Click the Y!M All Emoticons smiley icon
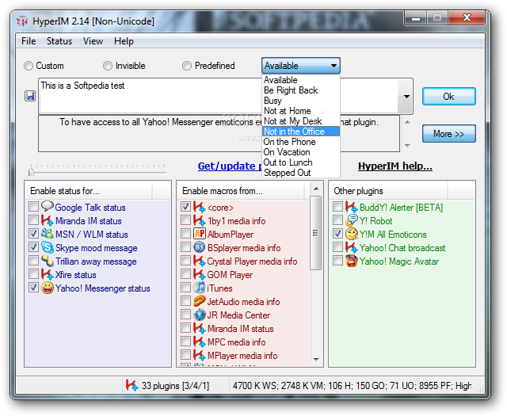Screen dimensions: 507x416 click(351, 234)
